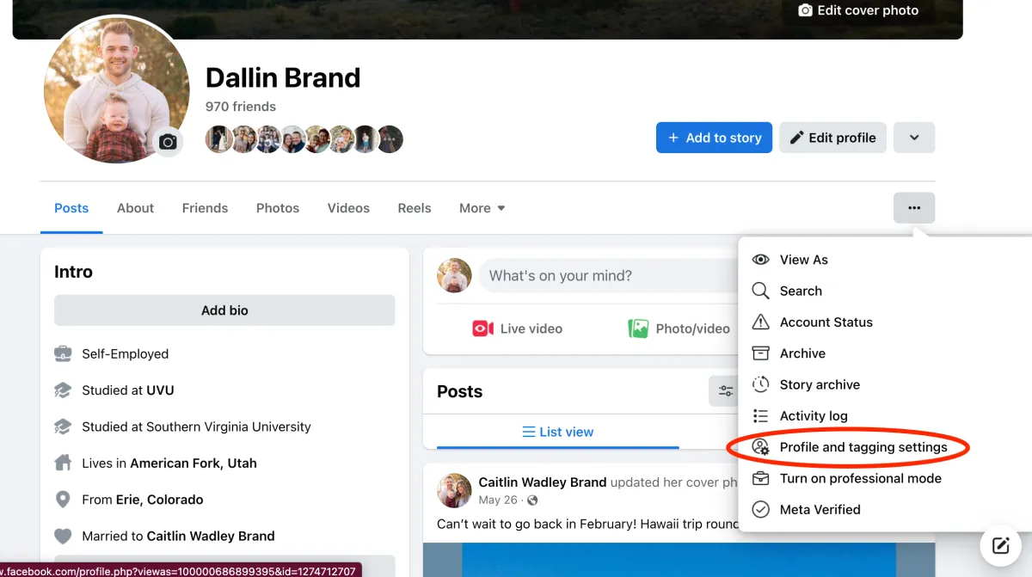Screen dimensions: 1032x577
Task: Click American Fork, Utah link
Action: (193, 463)
